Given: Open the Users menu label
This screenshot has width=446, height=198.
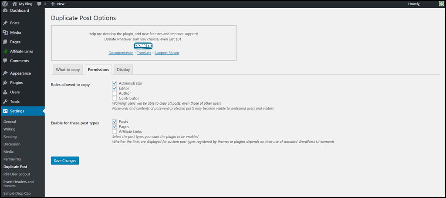Looking at the screenshot, I should point(15,92).
